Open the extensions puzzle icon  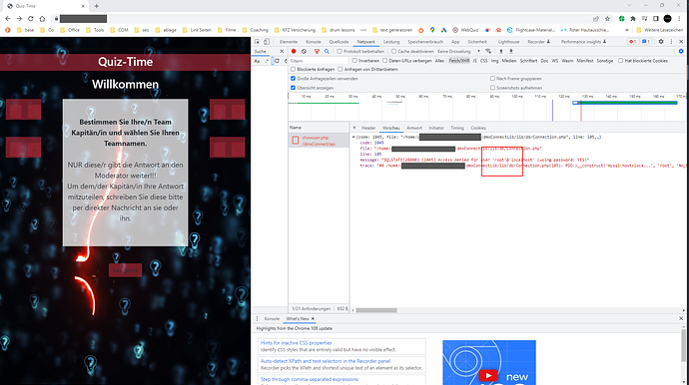633,18
